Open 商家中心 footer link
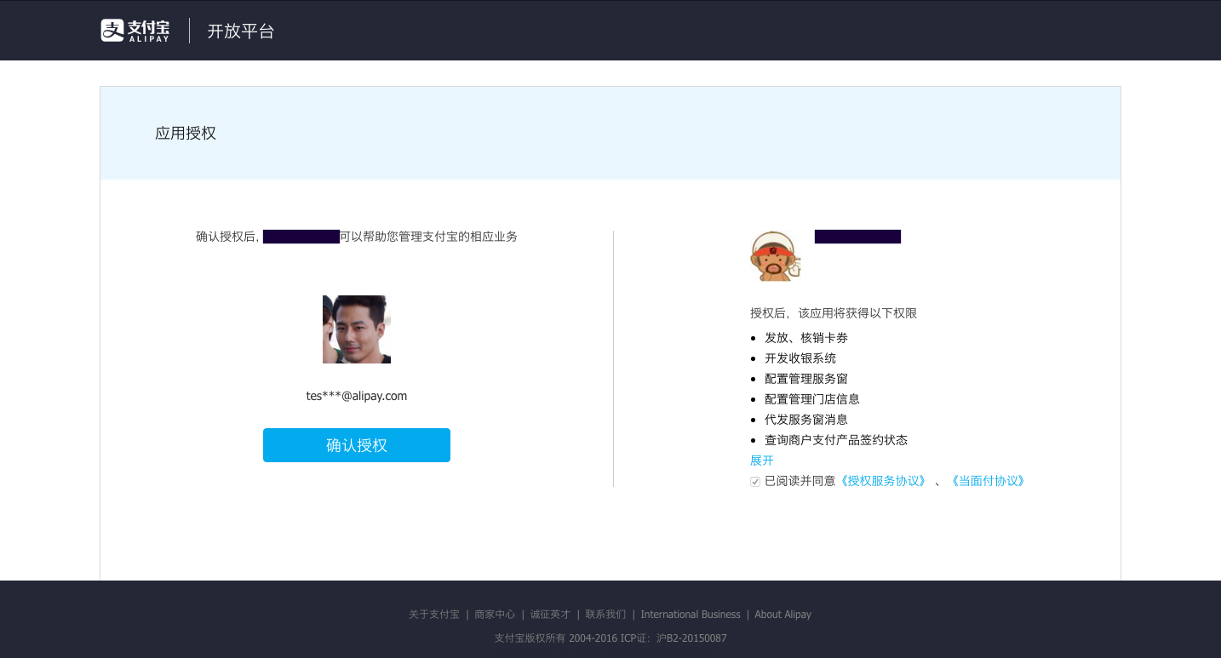Image resolution: width=1221 pixels, height=658 pixels. coord(495,615)
